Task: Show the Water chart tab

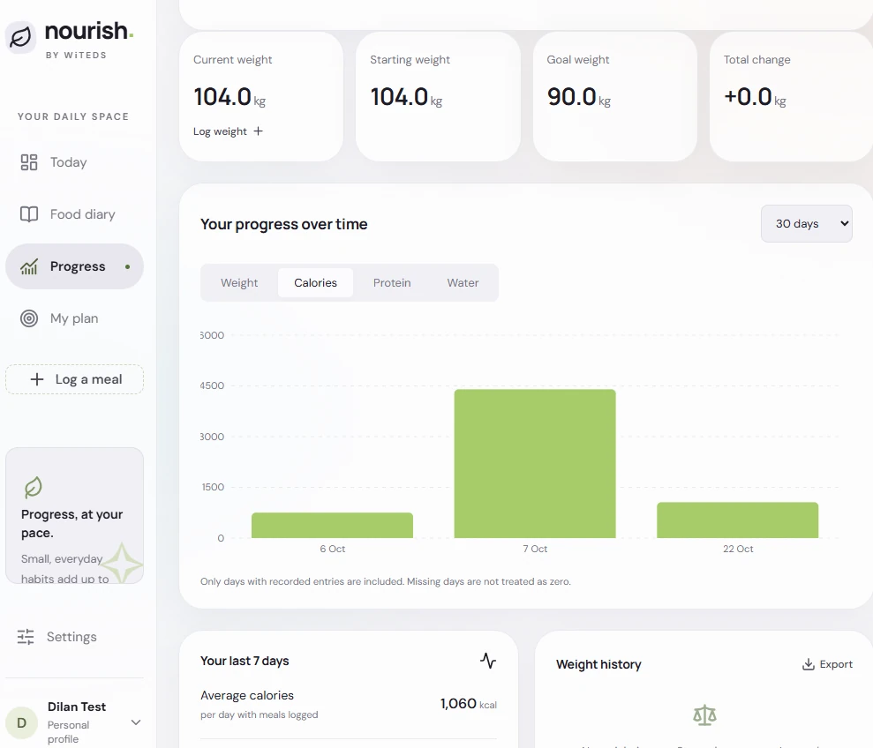Action: (463, 283)
